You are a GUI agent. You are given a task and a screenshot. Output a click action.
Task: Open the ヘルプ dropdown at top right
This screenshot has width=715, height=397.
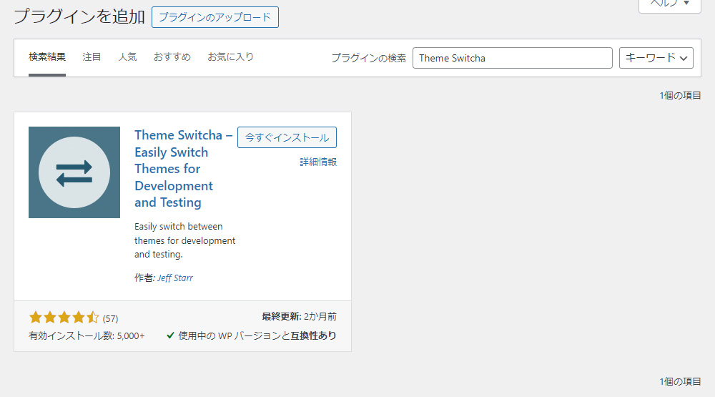(x=669, y=4)
